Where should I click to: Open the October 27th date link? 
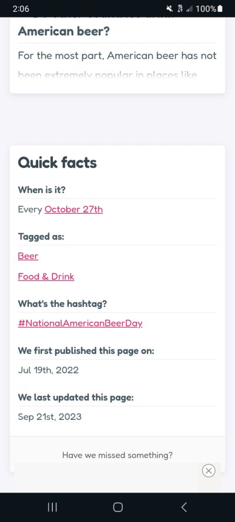(x=73, y=210)
